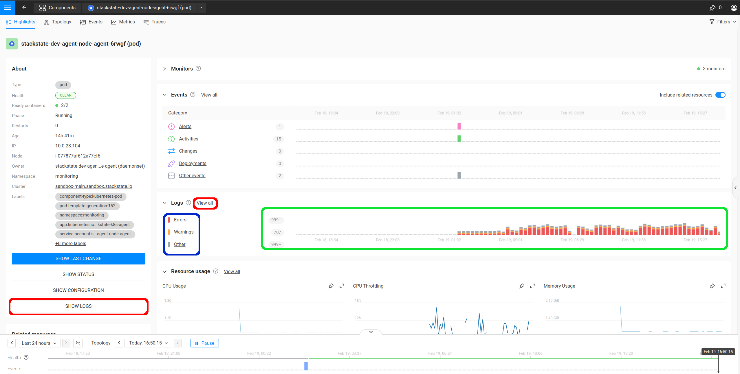Open the +8 more labels link
Screen dimensions: 740x374
point(70,243)
